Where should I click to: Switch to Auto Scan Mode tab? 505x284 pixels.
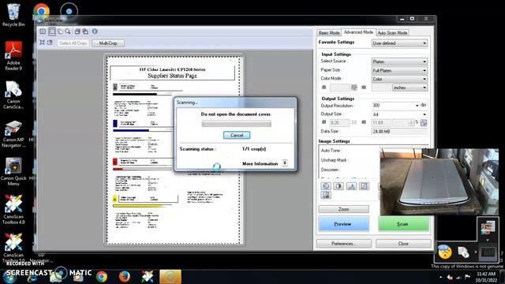tap(392, 32)
